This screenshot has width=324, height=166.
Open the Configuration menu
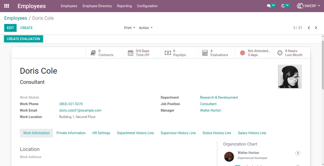point(147,6)
